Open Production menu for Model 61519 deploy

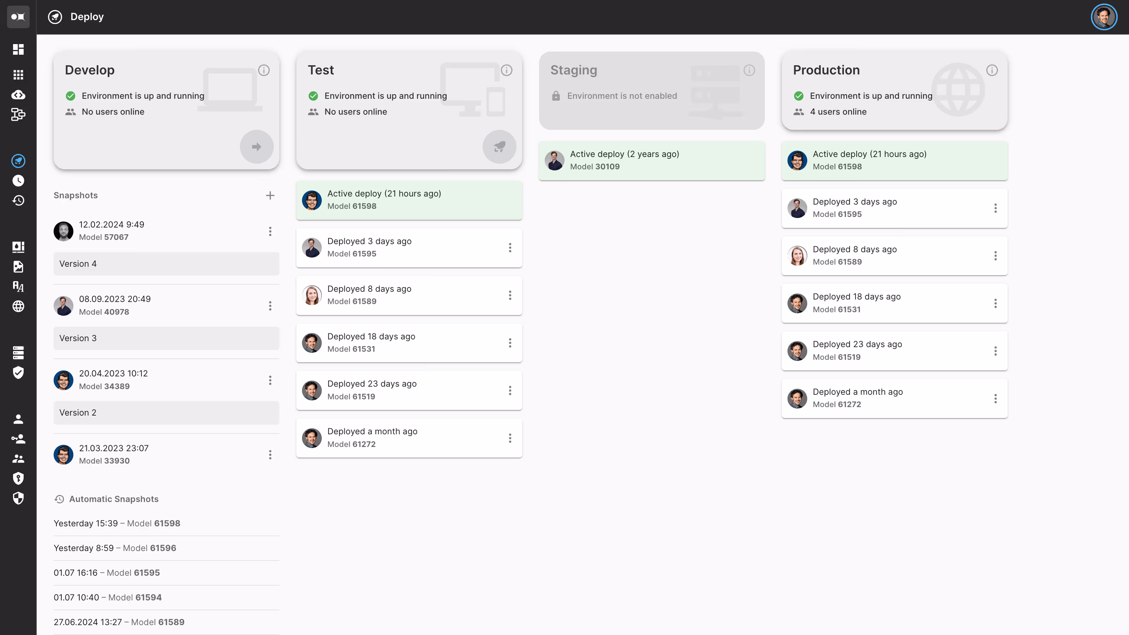pos(995,351)
